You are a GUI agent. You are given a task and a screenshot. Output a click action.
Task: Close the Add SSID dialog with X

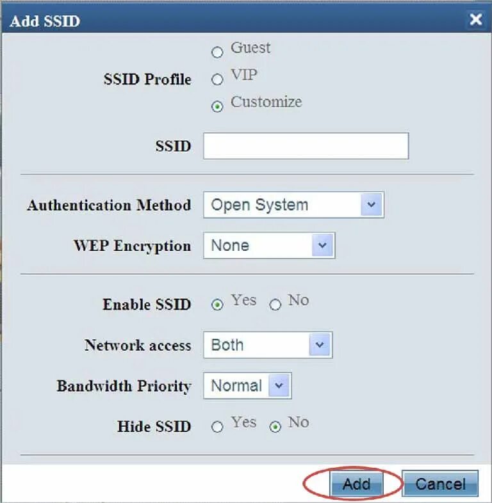[x=475, y=20]
